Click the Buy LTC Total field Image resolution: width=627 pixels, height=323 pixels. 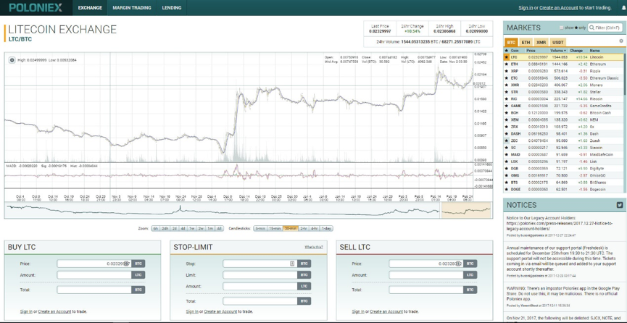[94, 290]
